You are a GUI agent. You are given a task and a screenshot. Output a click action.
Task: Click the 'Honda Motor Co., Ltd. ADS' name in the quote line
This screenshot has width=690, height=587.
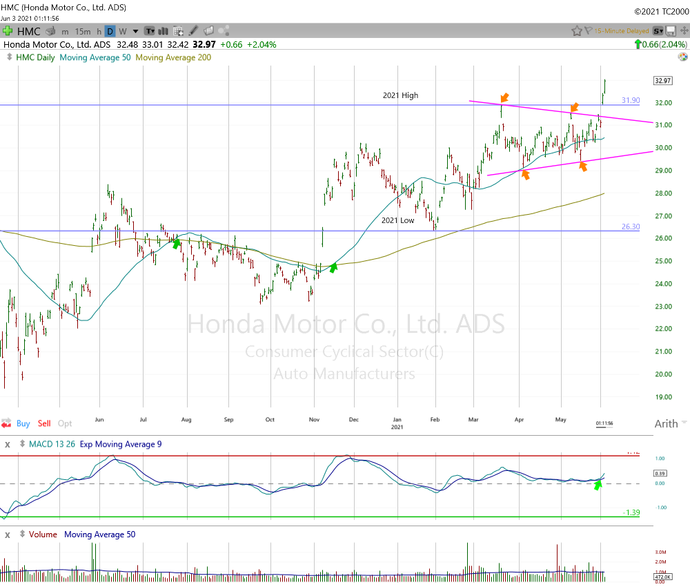(57, 45)
